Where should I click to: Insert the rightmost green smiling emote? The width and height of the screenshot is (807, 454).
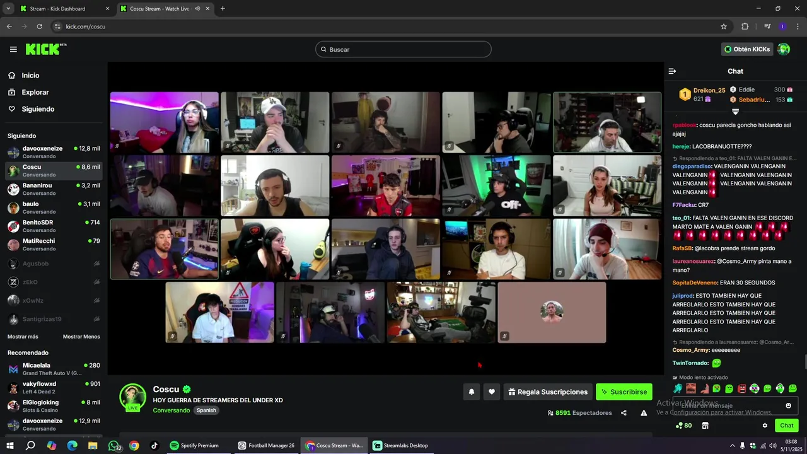[792, 388]
